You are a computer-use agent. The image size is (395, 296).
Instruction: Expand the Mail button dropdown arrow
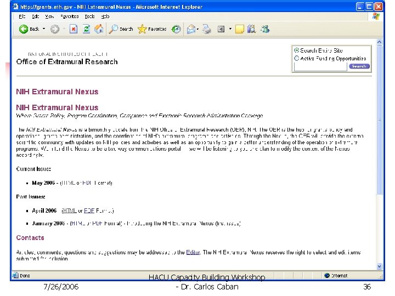coord(198,29)
